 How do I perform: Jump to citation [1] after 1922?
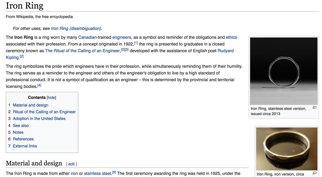tap(136, 43)
